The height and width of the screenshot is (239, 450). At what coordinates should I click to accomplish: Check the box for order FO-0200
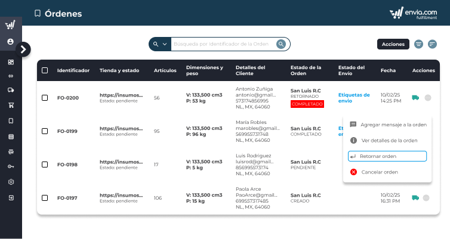(45, 98)
